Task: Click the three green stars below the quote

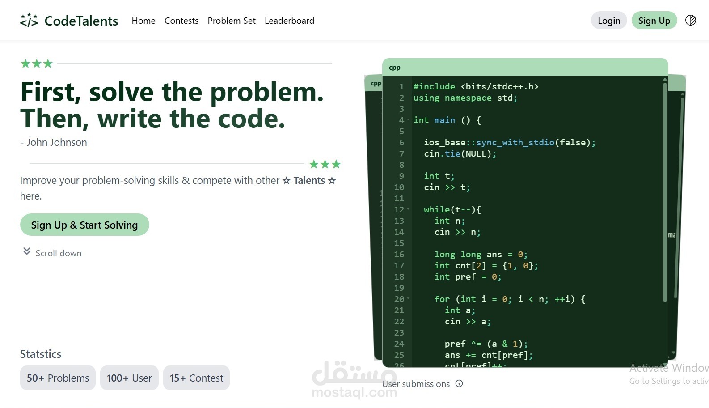Action: (325, 164)
